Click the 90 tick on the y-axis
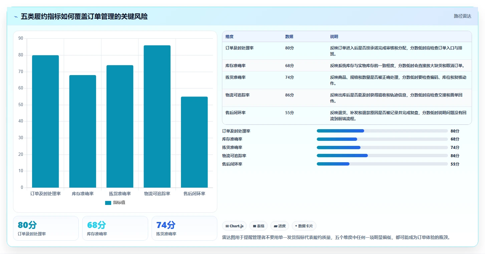The image size is (485, 254). [21, 39]
